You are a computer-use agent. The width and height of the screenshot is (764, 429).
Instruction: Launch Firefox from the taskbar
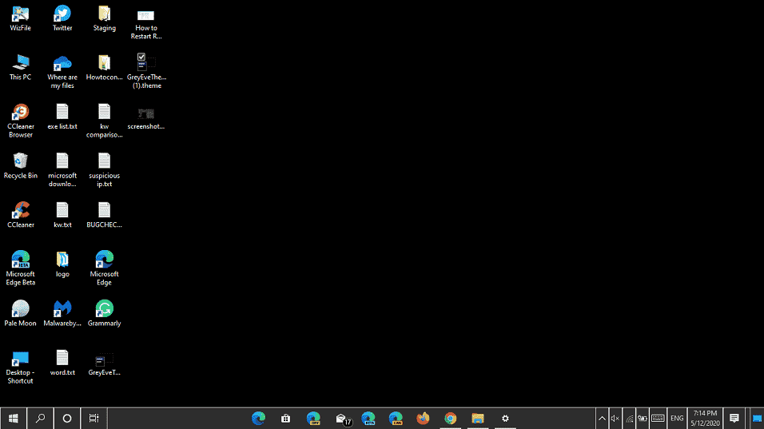pyautogui.click(x=423, y=419)
